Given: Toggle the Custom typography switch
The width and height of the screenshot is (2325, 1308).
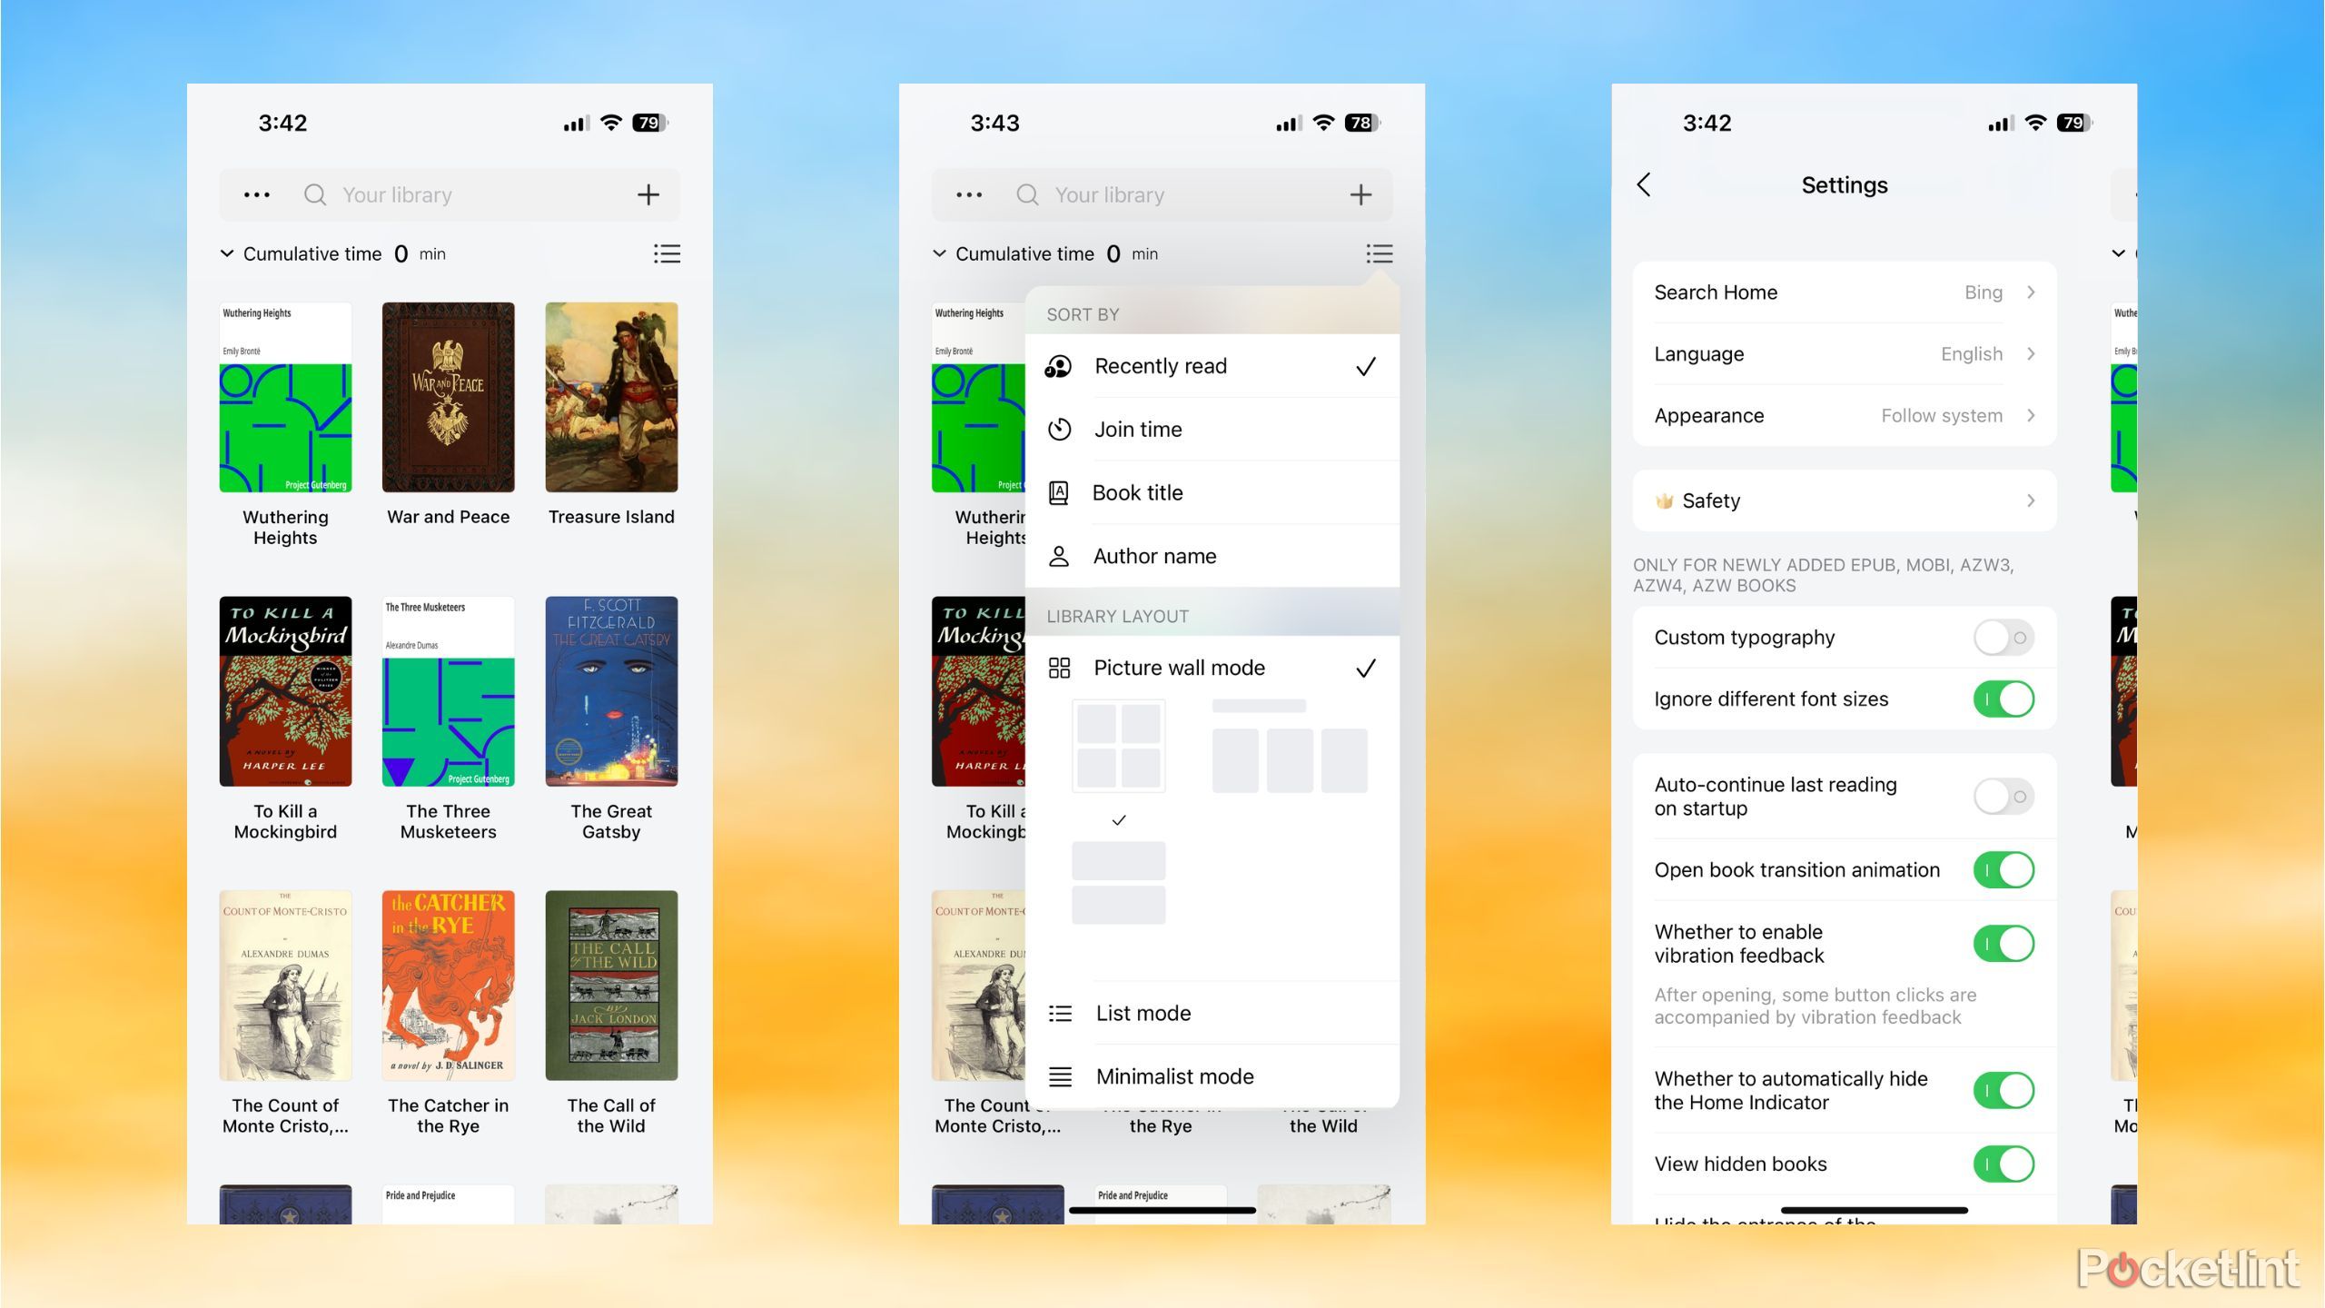Looking at the screenshot, I should pos(2003,636).
